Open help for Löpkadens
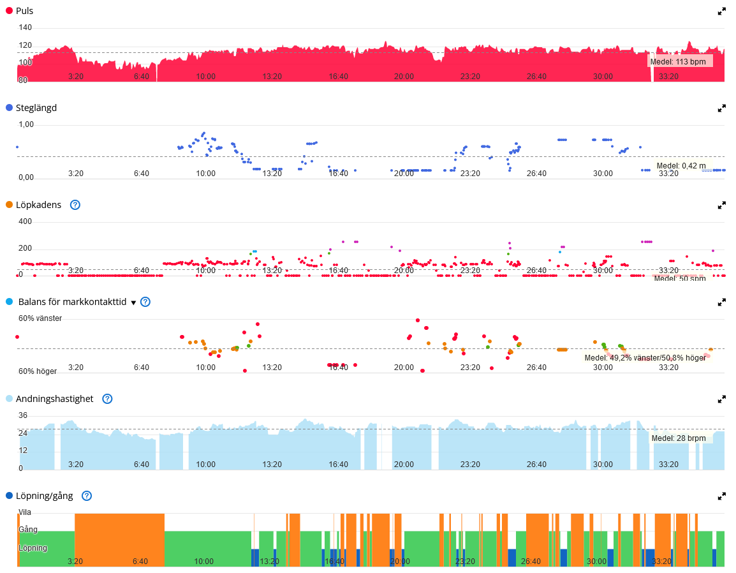The width and height of the screenshot is (736, 573). click(75, 205)
